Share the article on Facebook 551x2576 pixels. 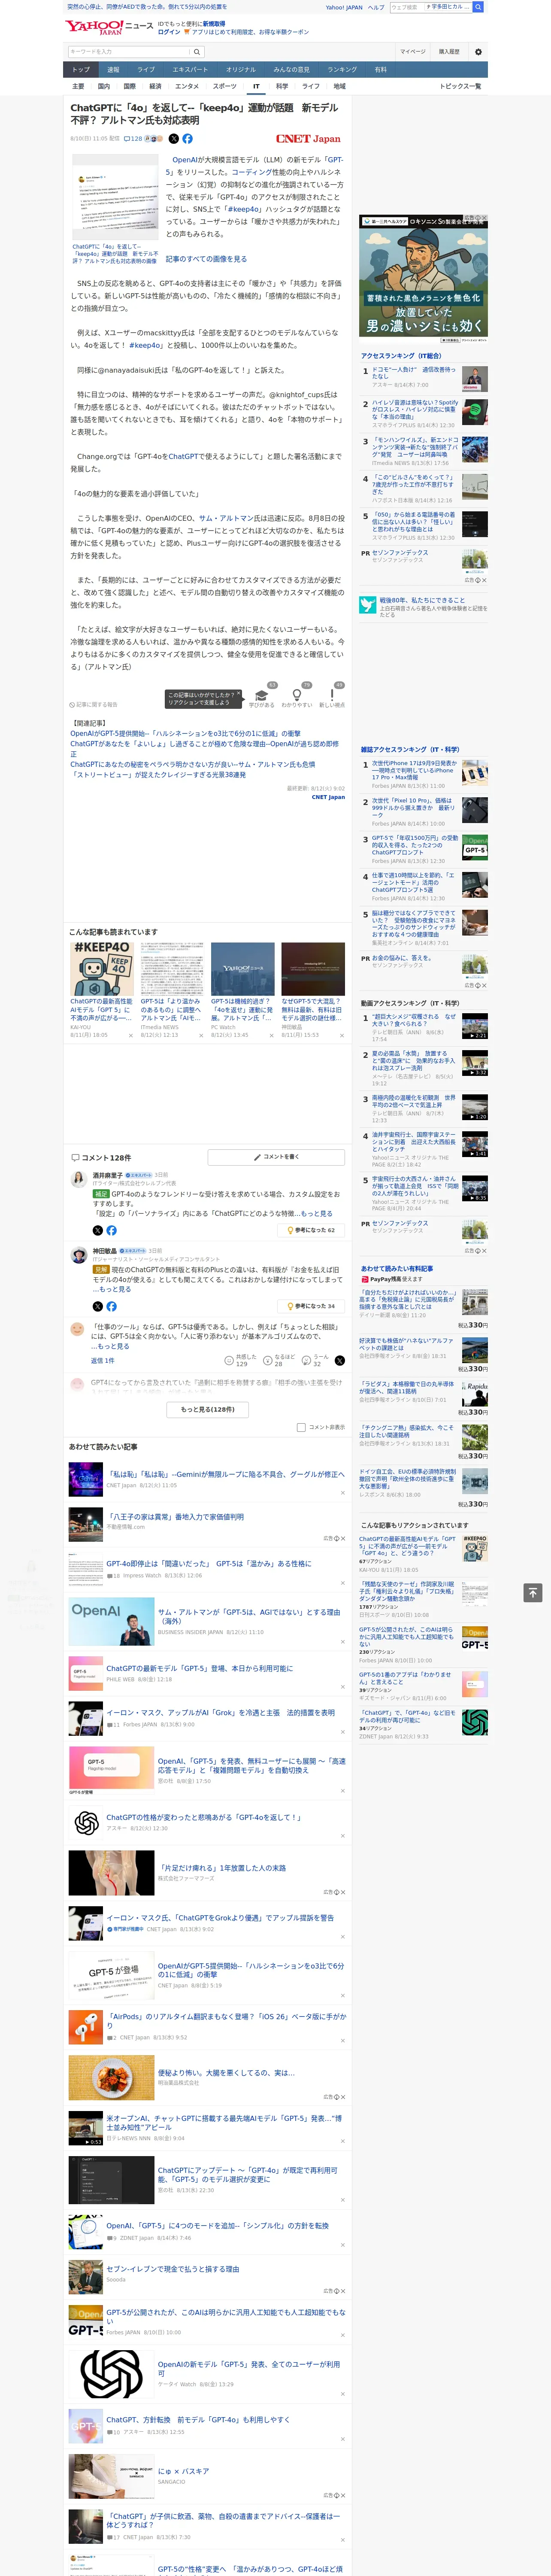[x=187, y=139]
